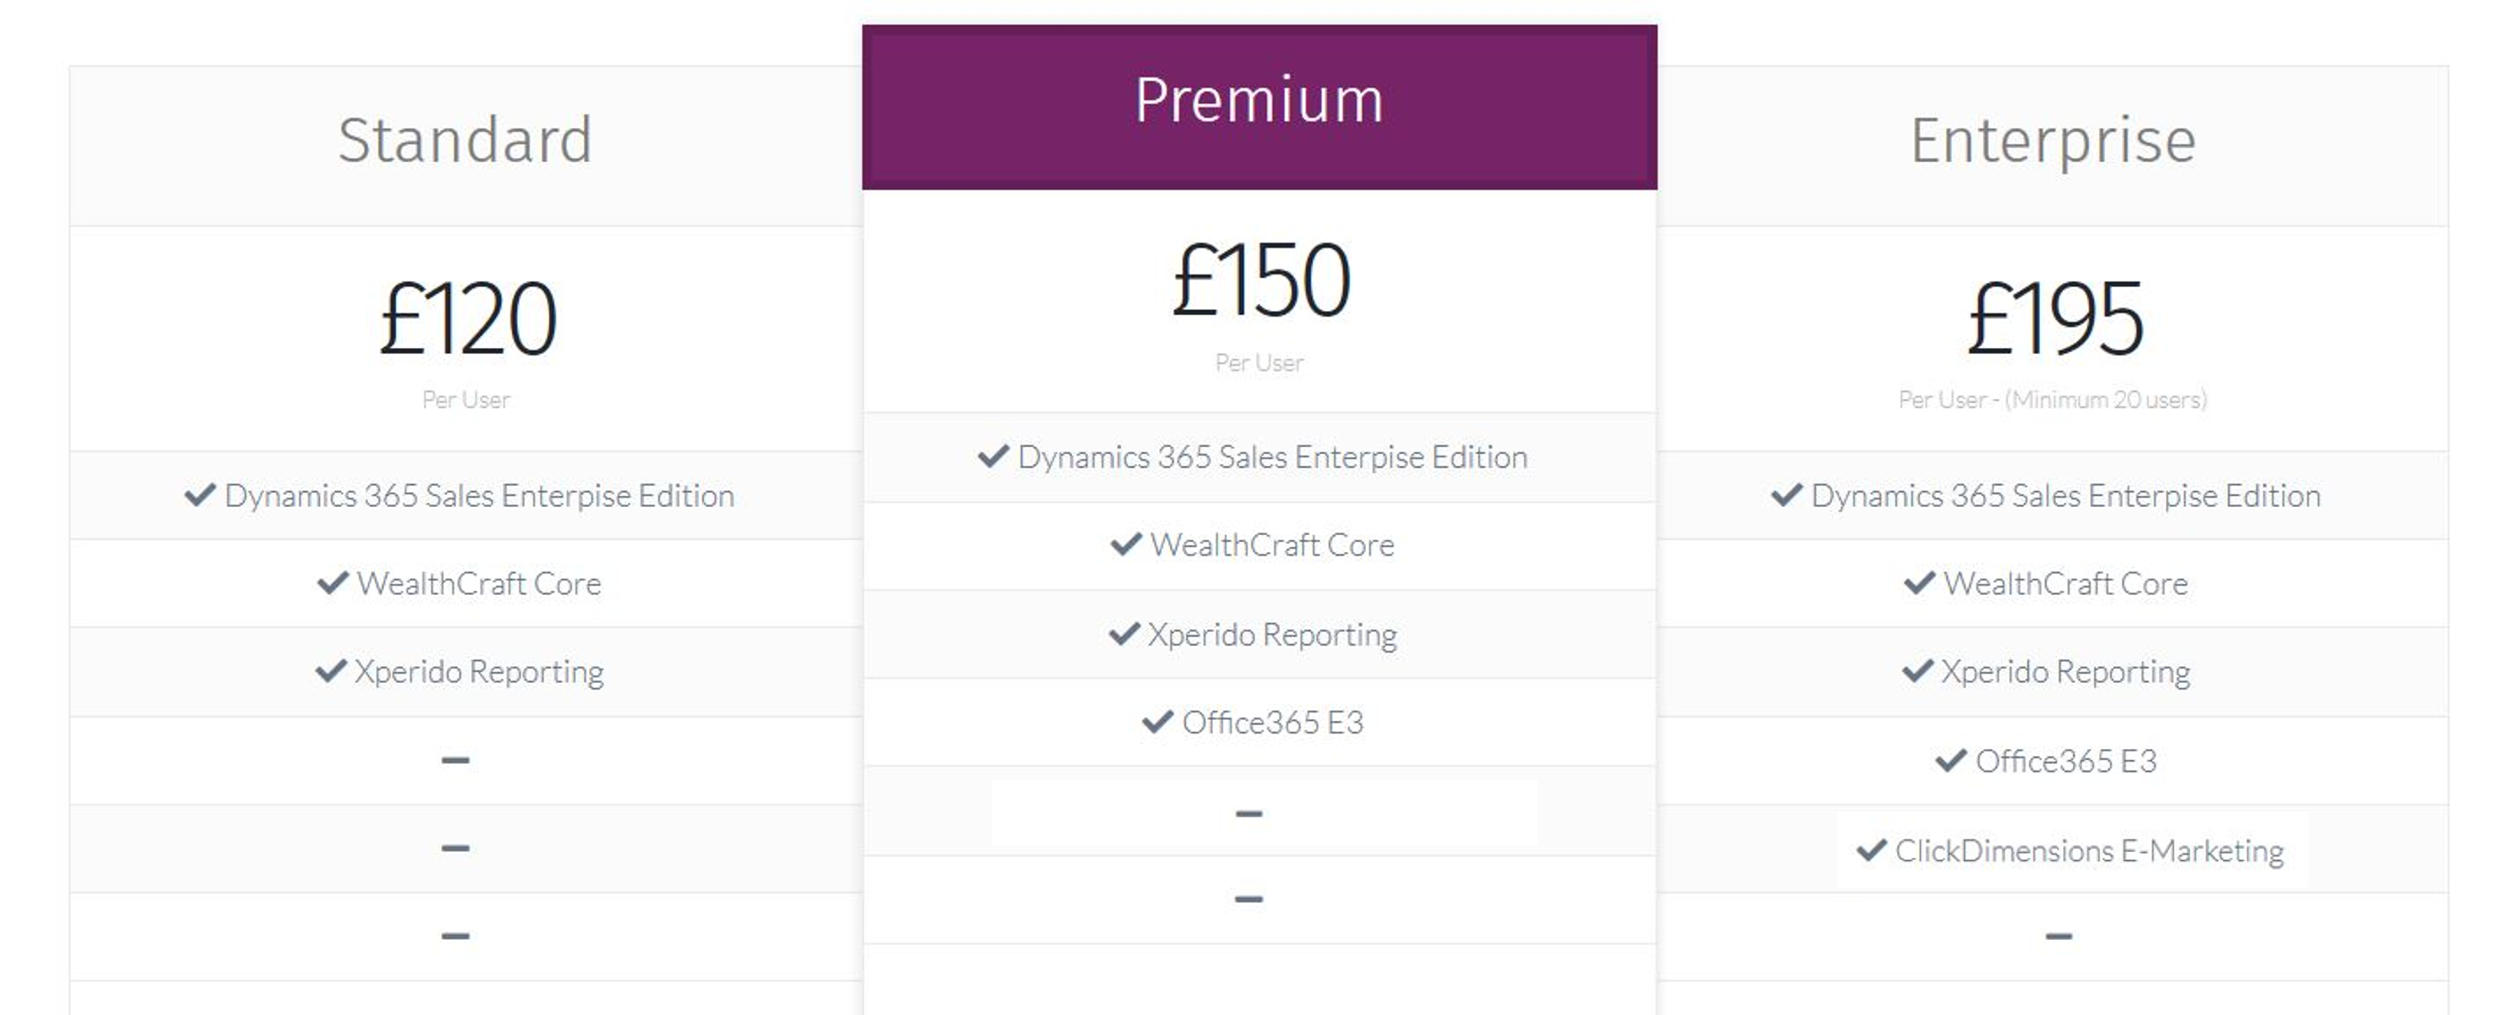Screen dimensions: 2513x1015
Task: Click the £150 Premium price
Action: point(1262,281)
